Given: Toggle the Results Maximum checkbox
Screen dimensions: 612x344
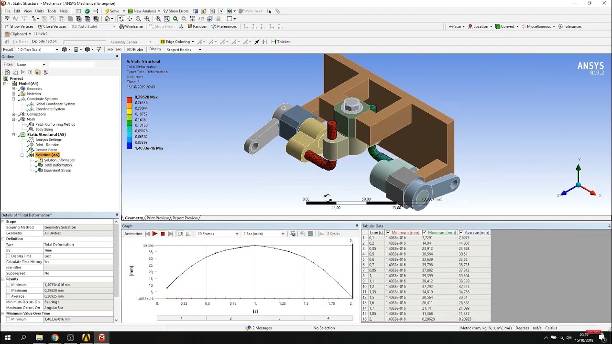Looking at the screenshot, I should tap(8, 290).
